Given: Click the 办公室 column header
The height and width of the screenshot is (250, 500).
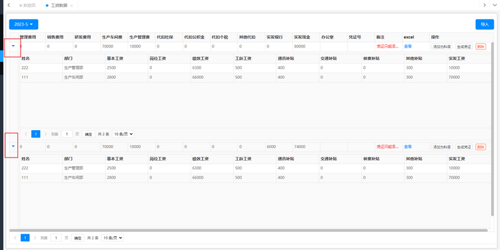Looking at the screenshot, I should click(327, 37).
